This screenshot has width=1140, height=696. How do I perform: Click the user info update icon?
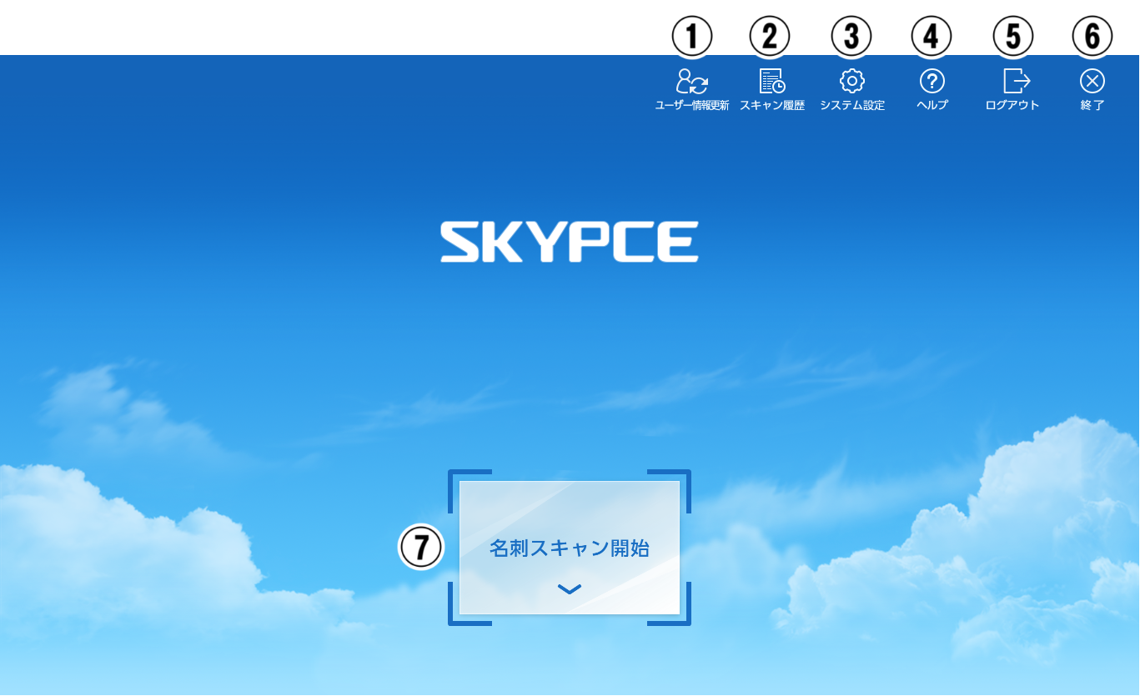[x=691, y=81]
